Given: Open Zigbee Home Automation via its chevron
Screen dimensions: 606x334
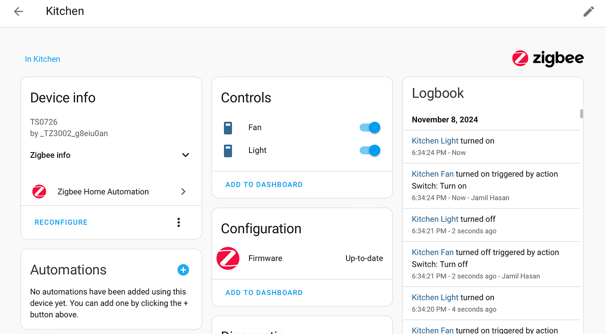Looking at the screenshot, I should [x=184, y=192].
